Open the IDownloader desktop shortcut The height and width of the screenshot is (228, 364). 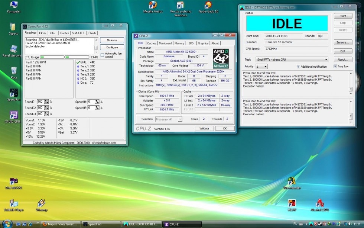[292, 181]
